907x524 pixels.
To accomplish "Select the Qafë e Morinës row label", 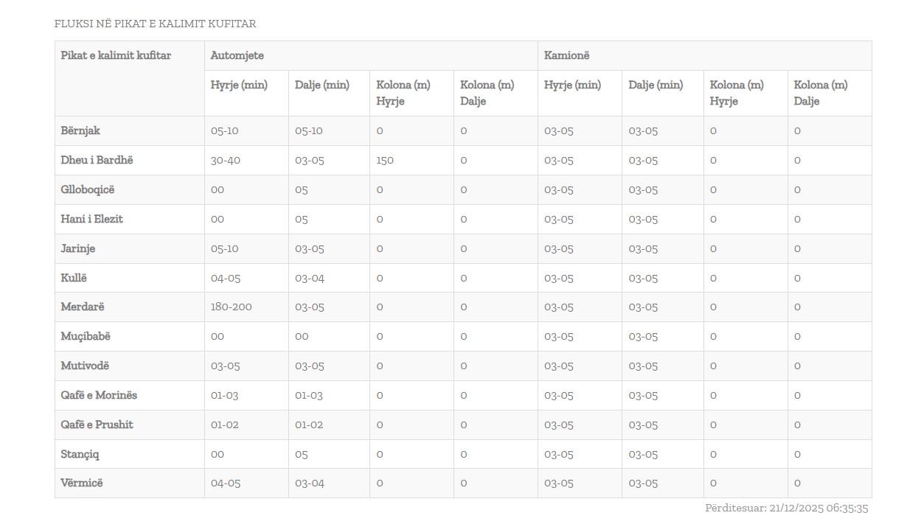I will [x=99, y=395].
